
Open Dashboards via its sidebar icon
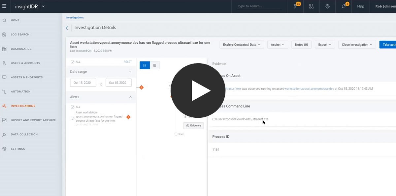[4, 49]
